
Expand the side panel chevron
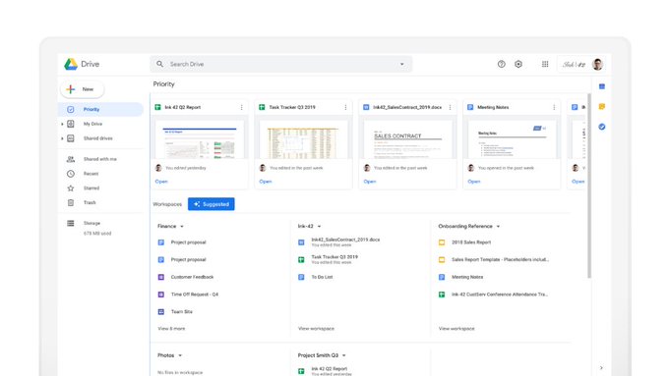[601, 368]
